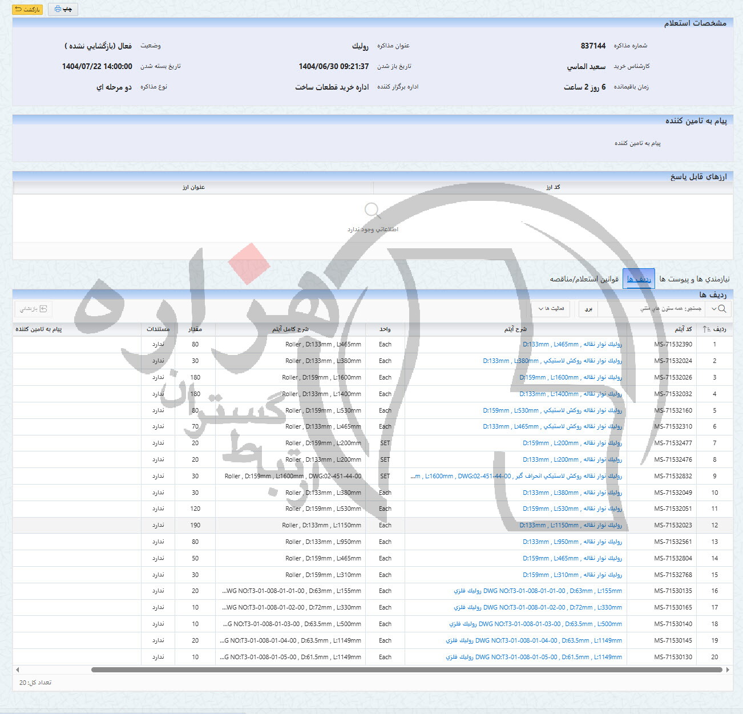Click the شرح کامل آیتم column header

[290, 329]
